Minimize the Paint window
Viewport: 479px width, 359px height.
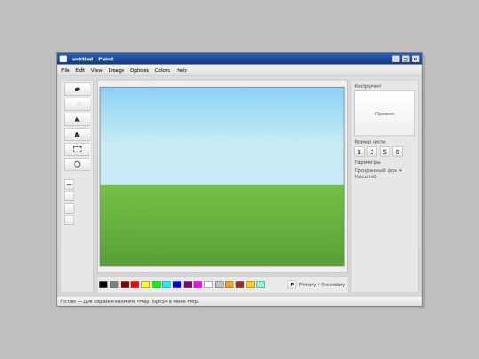click(x=396, y=59)
